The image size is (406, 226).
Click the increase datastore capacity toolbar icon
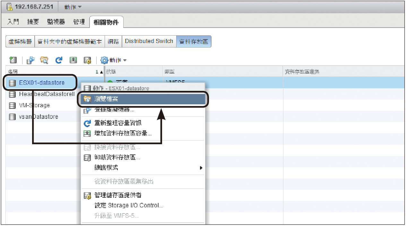click(73, 60)
